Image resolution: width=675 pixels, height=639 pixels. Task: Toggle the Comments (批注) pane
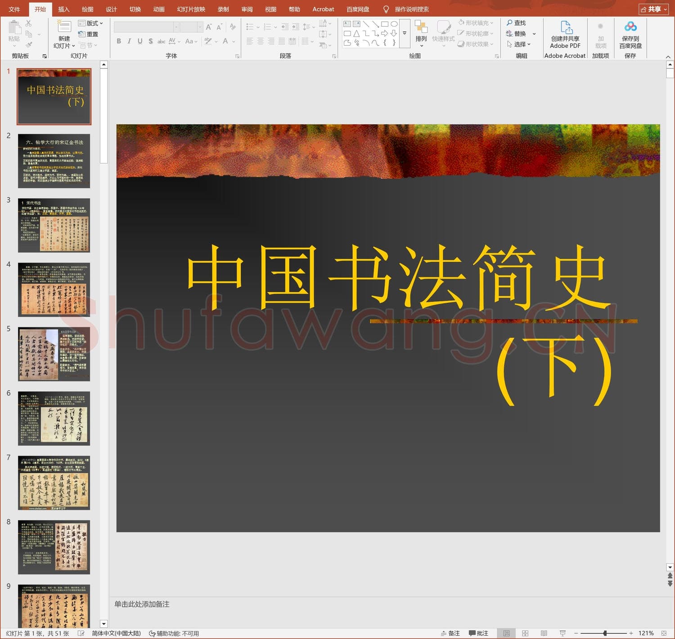pyautogui.click(x=478, y=633)
